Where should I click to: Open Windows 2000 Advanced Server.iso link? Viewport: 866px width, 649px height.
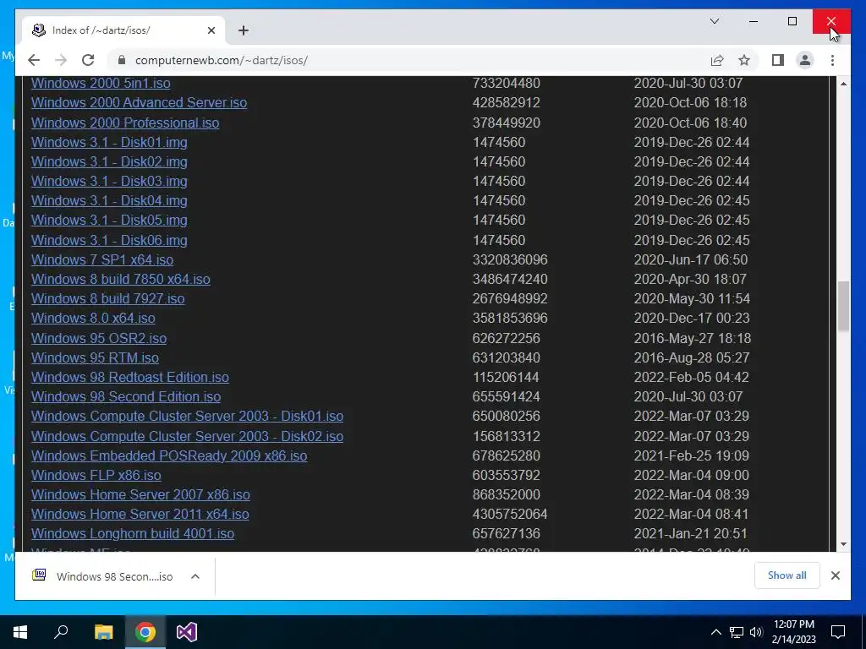pyautogui.click(x=140, y=102)
